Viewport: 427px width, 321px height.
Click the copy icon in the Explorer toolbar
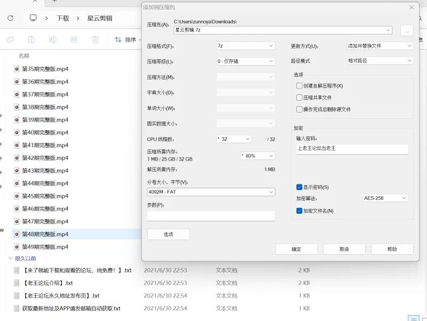pos(10,39)
